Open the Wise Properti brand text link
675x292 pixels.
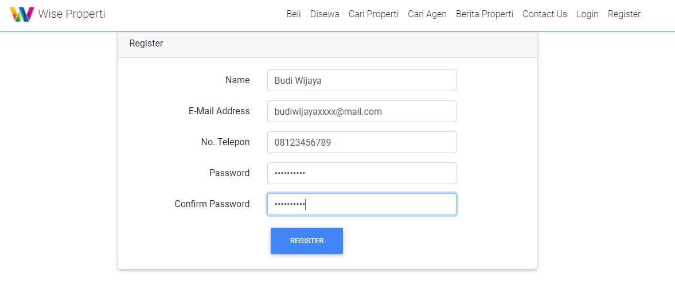pos(72,14)
